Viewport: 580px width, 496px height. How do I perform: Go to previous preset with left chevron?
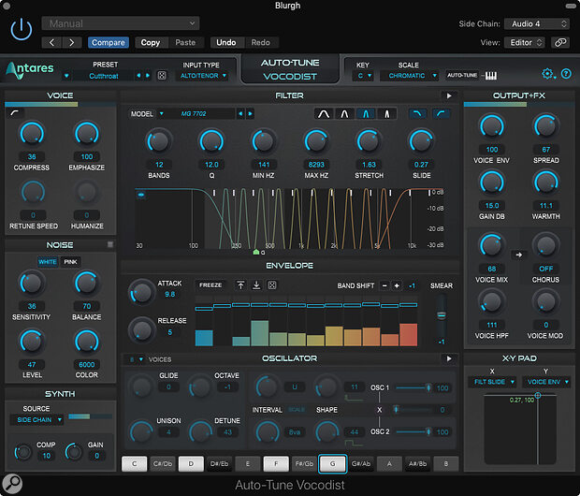coord(51,42)
